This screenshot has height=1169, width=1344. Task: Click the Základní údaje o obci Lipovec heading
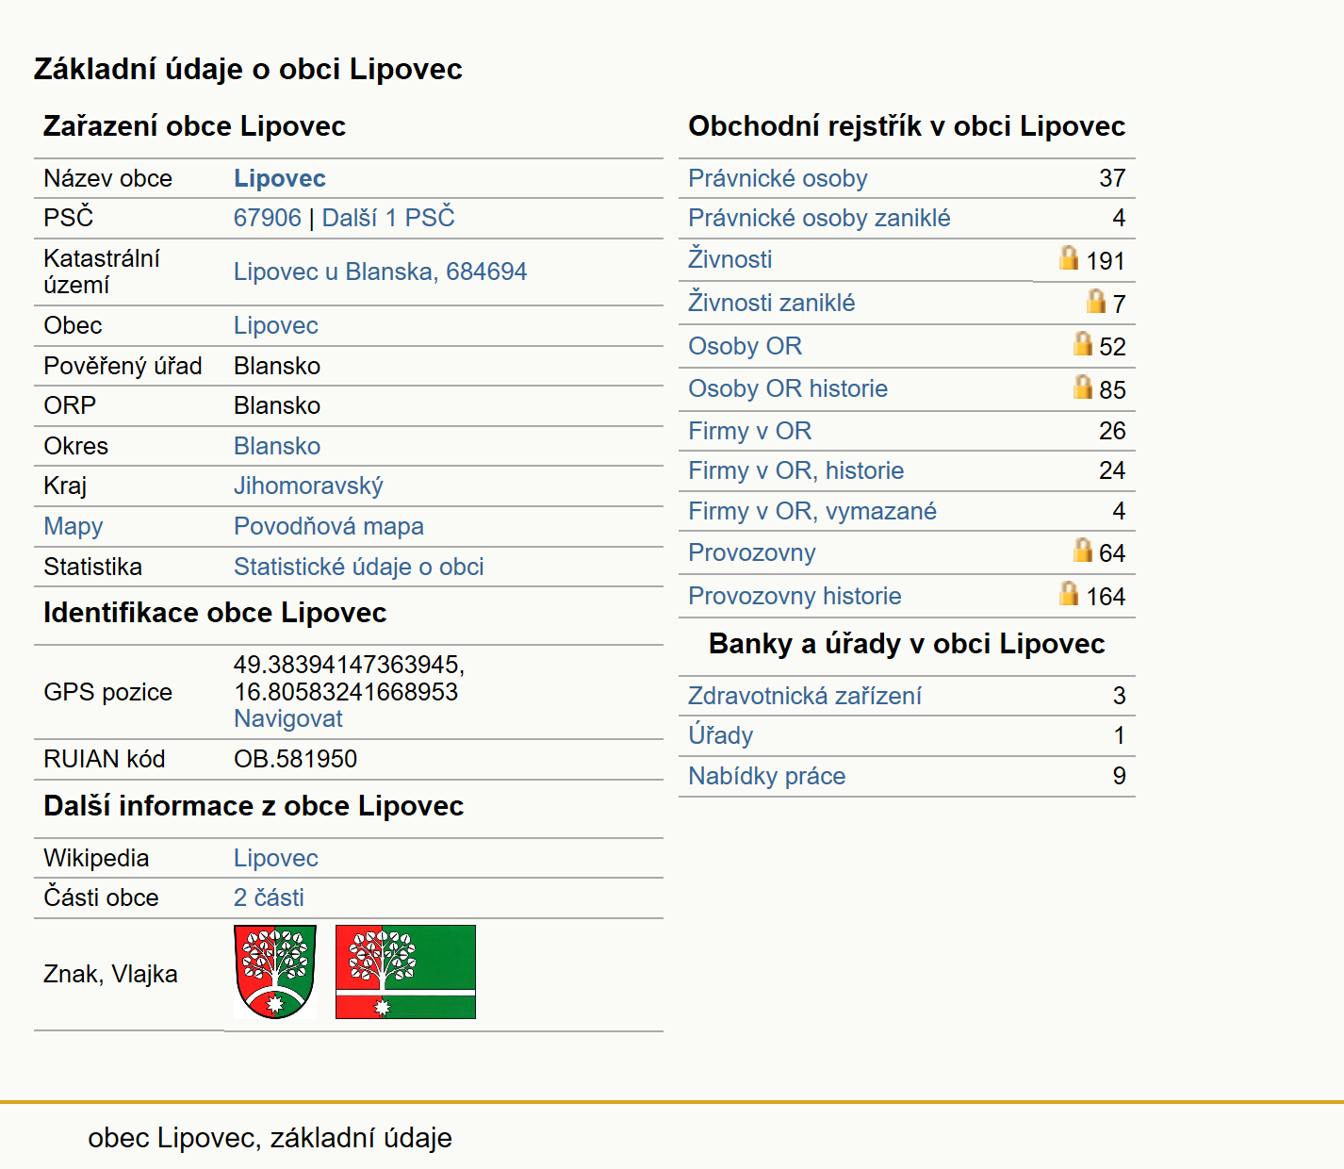[x=248, y=69]
